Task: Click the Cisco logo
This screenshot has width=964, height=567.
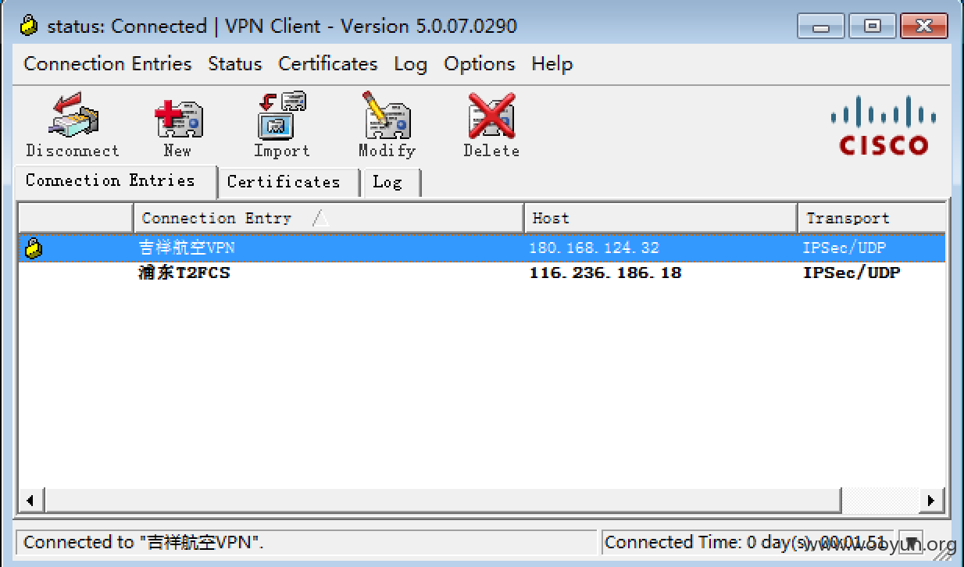Action: coord(884,126)
